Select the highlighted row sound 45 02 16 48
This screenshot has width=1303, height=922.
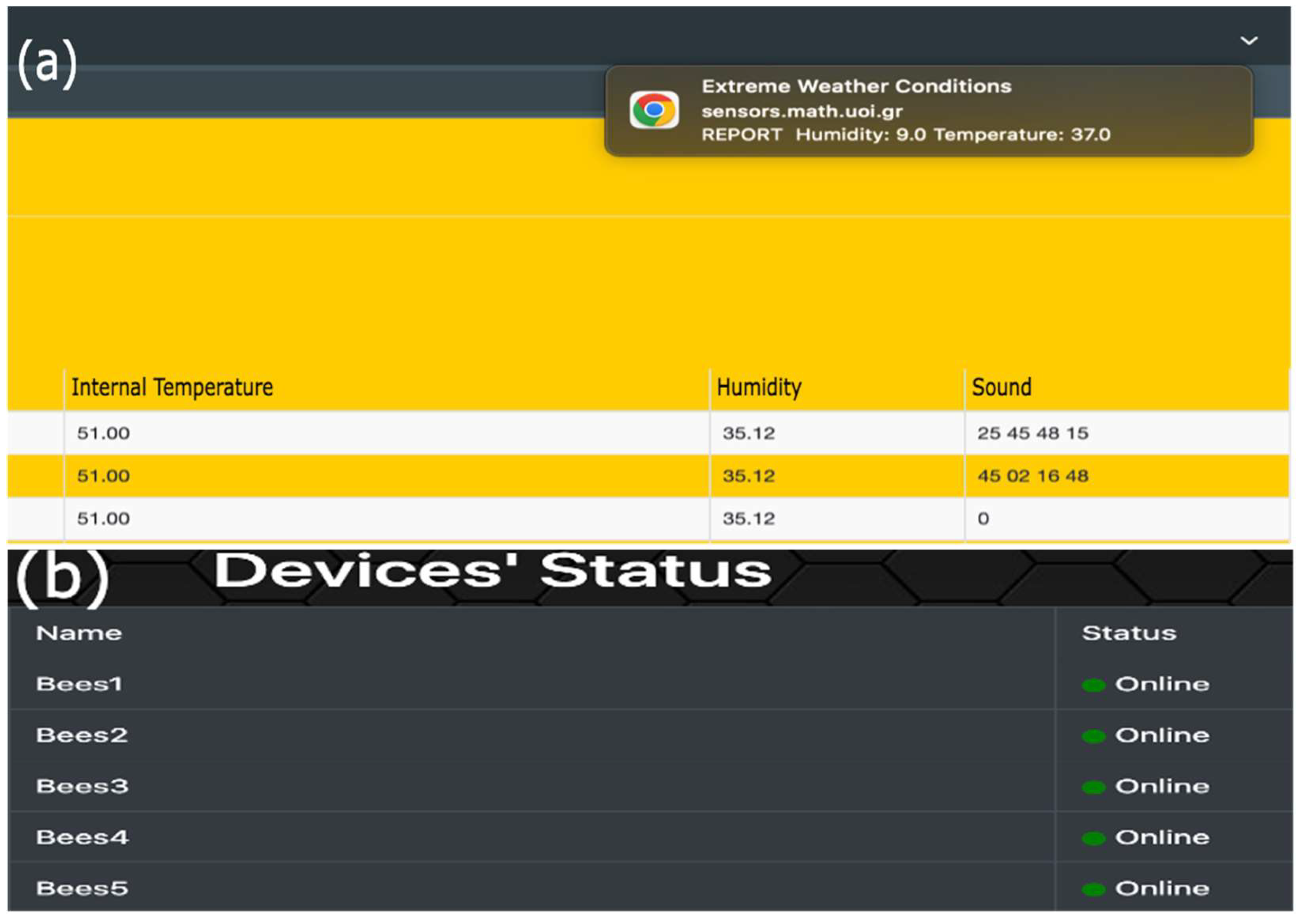[1032, 476]
